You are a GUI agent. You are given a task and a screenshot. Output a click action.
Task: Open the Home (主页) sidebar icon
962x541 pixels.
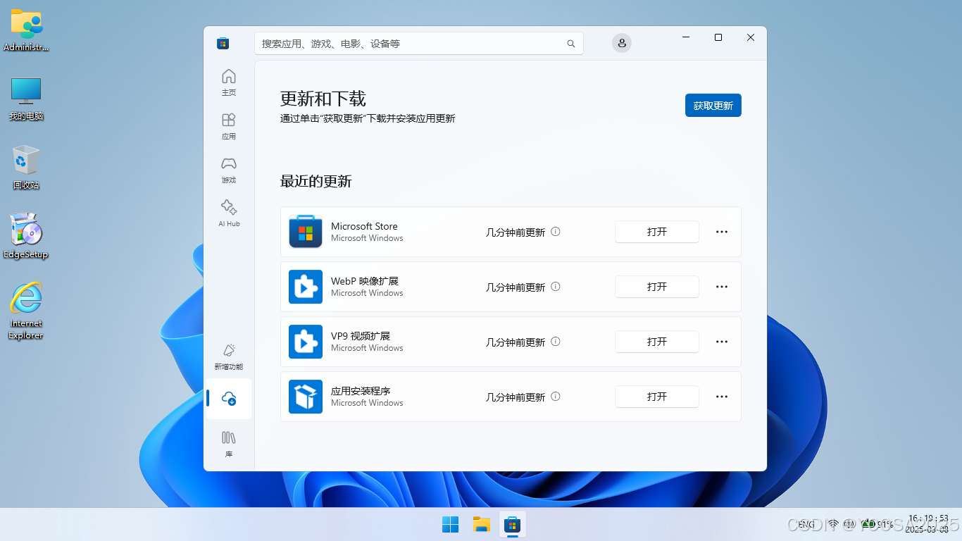[x=229, y=82]
